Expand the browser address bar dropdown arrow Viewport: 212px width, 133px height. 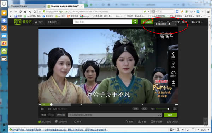(149, 12)
